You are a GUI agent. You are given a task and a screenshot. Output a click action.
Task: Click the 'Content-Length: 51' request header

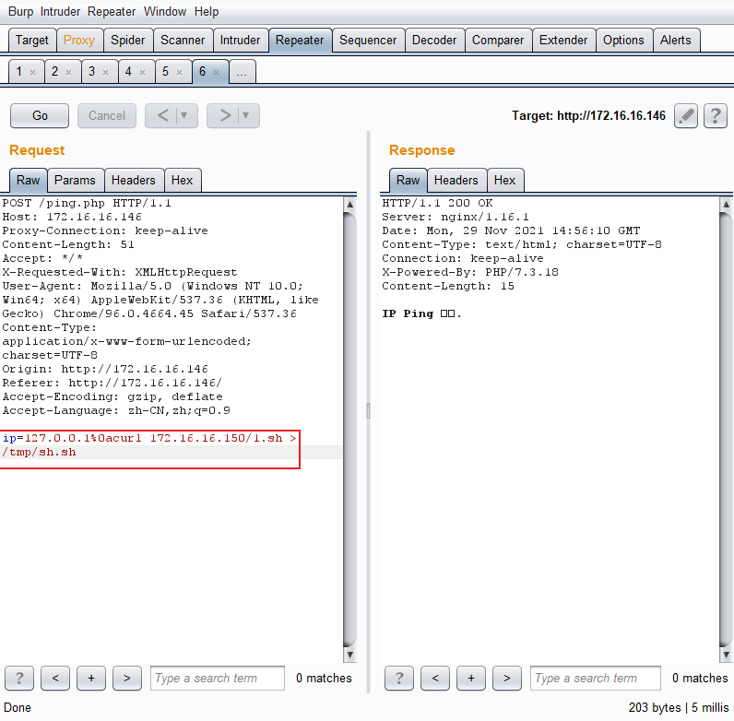[68, 244]
